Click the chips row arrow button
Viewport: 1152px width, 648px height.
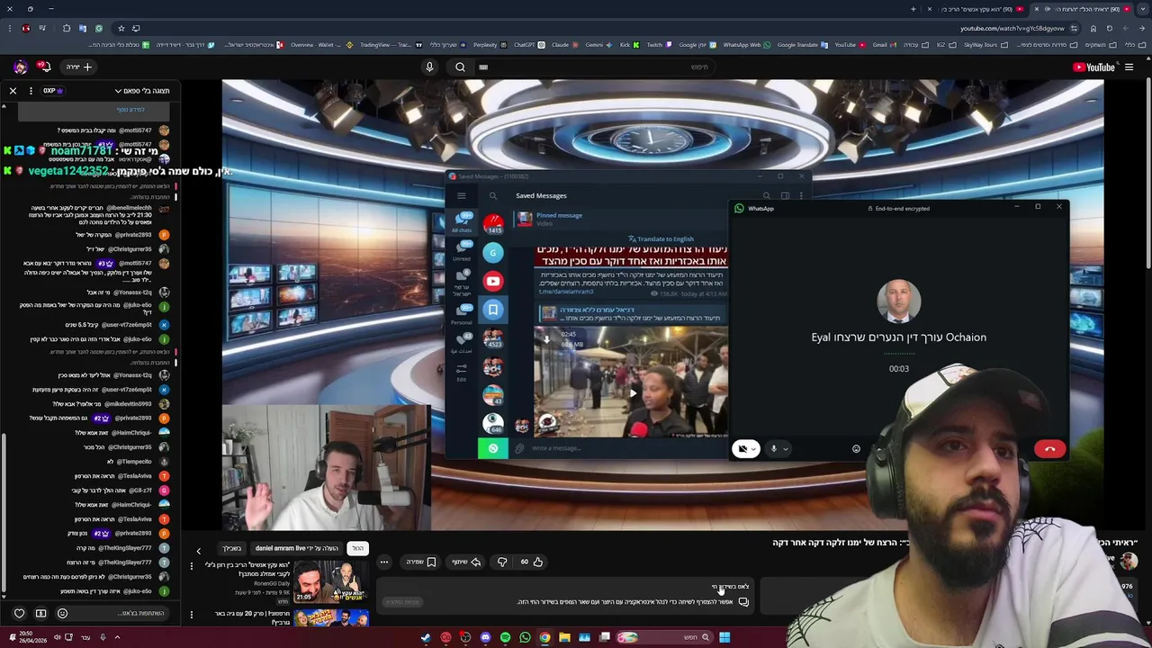tap(199, 550)
